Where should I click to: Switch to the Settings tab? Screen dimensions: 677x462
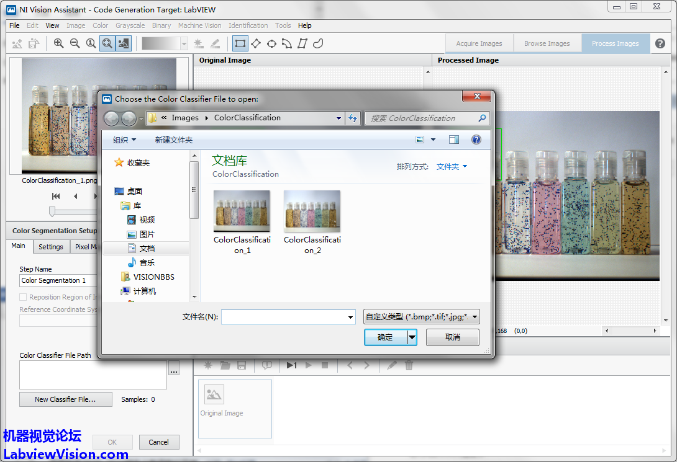tap(51, 247)
